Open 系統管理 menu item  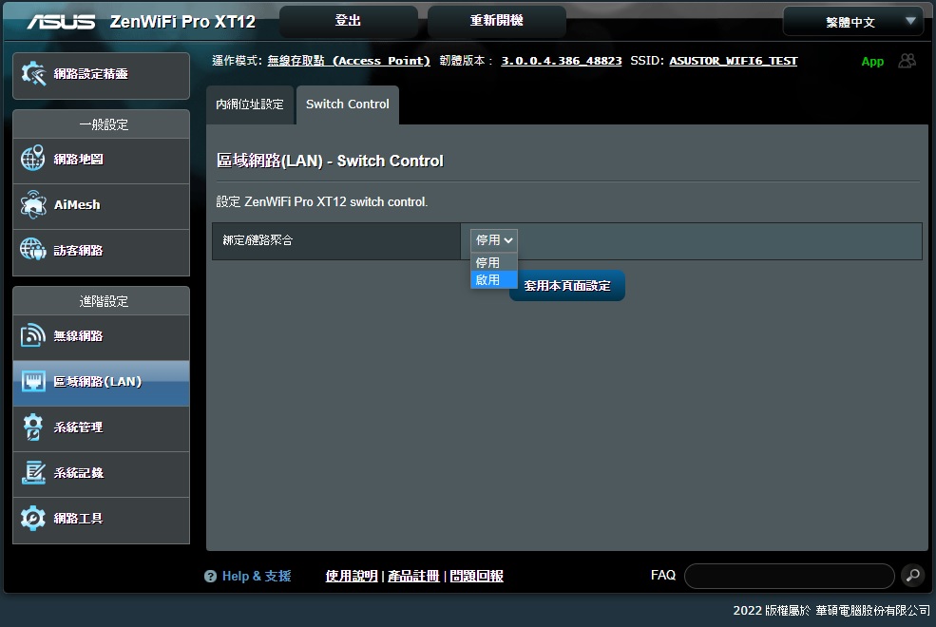(101, 427)
